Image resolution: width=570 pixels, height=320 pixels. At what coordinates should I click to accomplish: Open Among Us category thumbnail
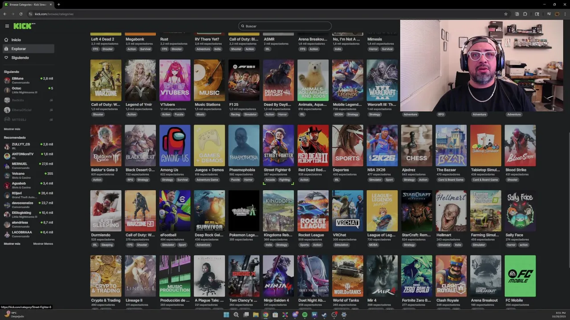175,145
